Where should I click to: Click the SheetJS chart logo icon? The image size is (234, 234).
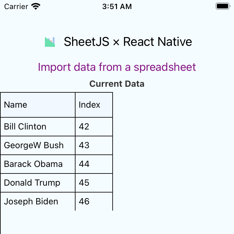point(50,42)
